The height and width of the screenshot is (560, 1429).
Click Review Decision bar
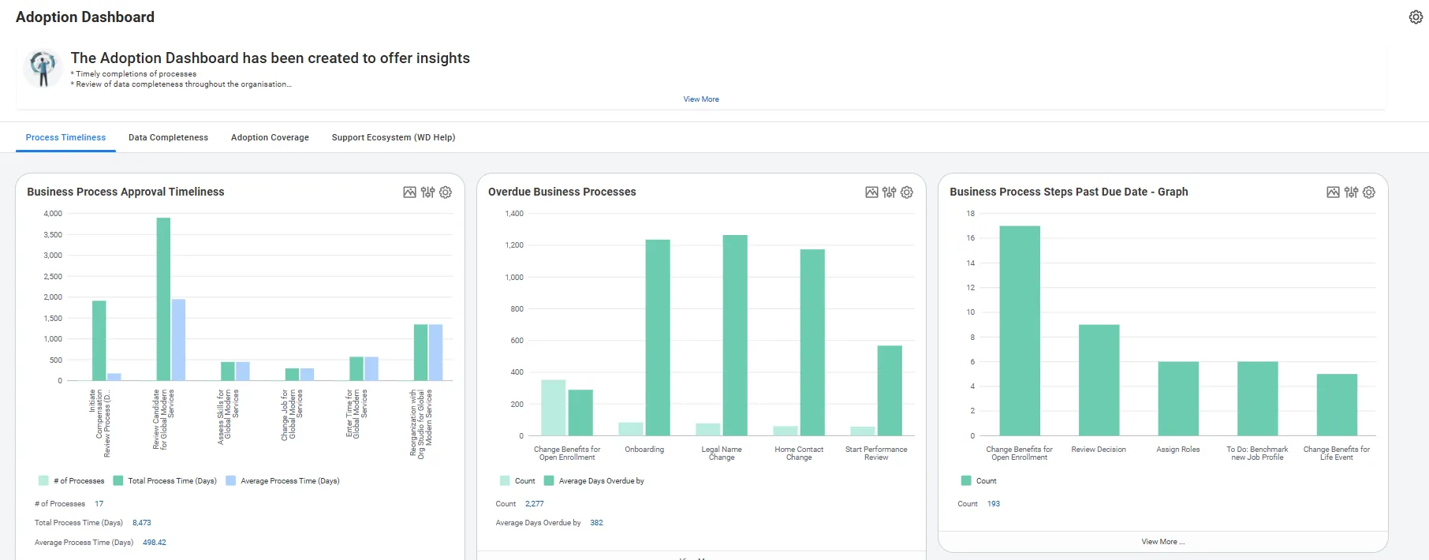point(1099,380)
